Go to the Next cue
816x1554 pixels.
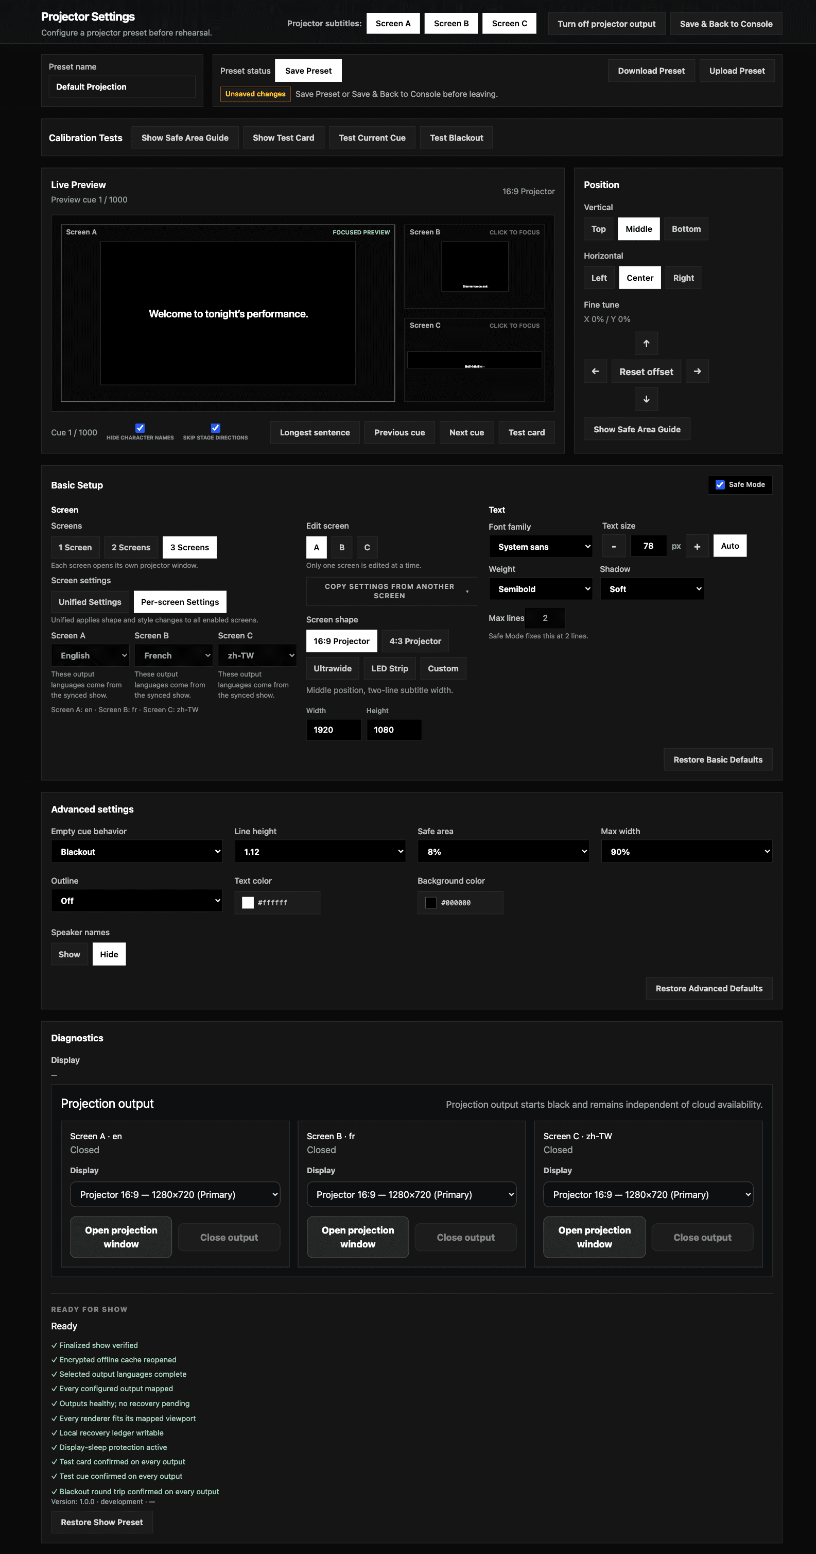(466, 432)
